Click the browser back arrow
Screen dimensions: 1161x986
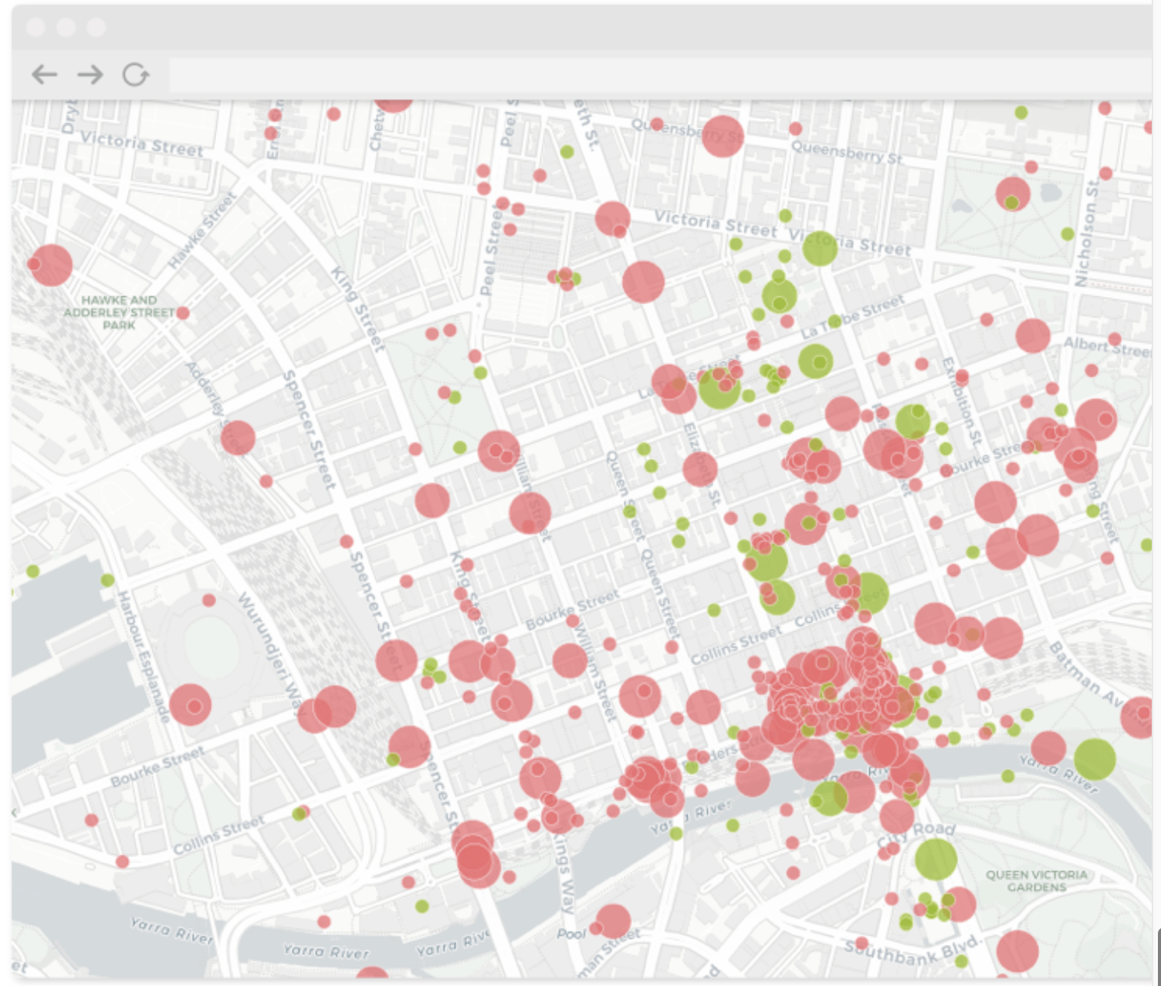pyautogui.click(x=45, y=75)
